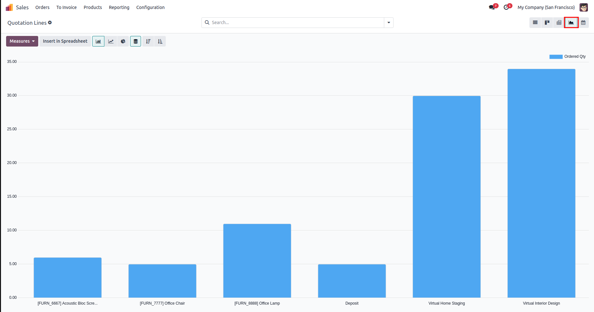Click the Sales app name

tap(22, 7)
